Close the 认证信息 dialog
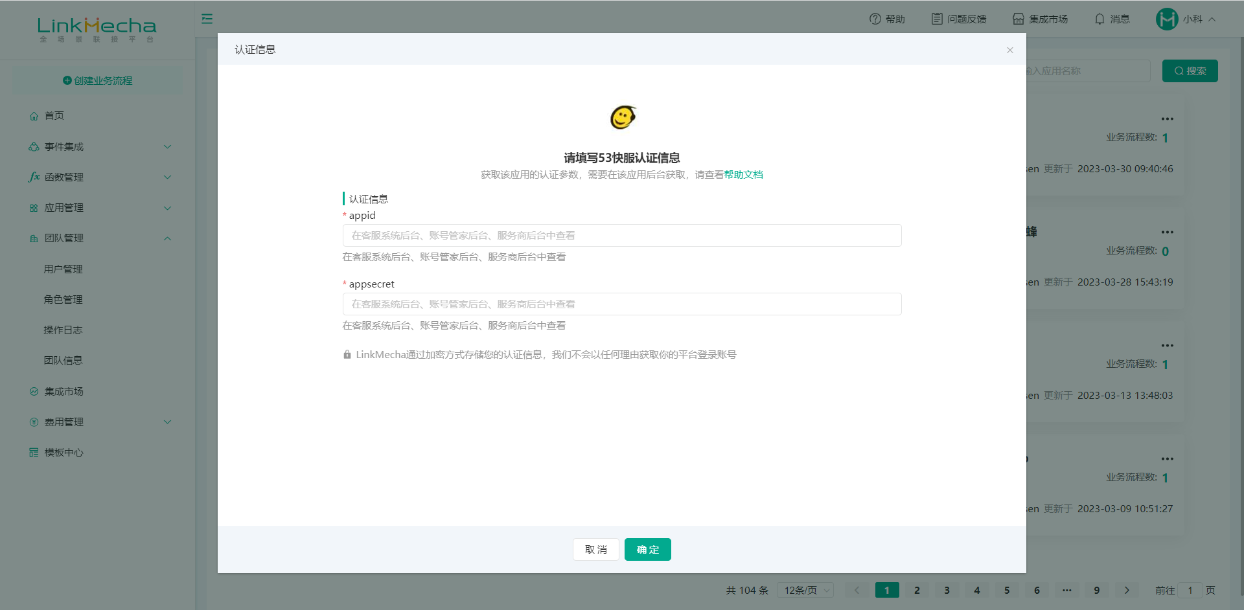Screen dimensions: 1244x610 pyautogui.click(x=1010, y=50)
